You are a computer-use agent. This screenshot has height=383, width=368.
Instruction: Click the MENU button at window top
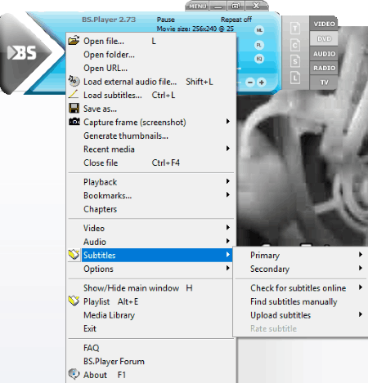[x=198, y=6]
